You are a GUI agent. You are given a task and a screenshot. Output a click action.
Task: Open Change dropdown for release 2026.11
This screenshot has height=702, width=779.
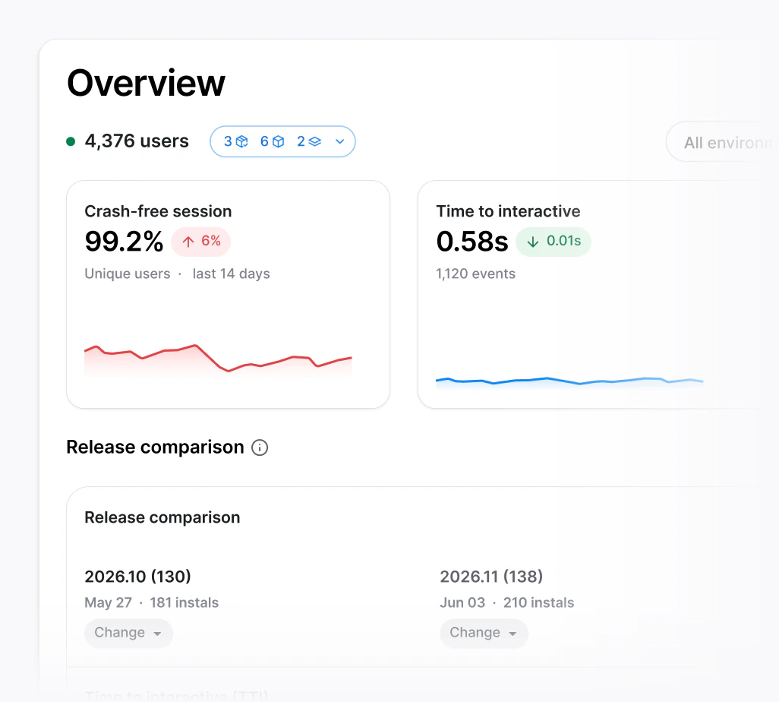coord(484,633)
